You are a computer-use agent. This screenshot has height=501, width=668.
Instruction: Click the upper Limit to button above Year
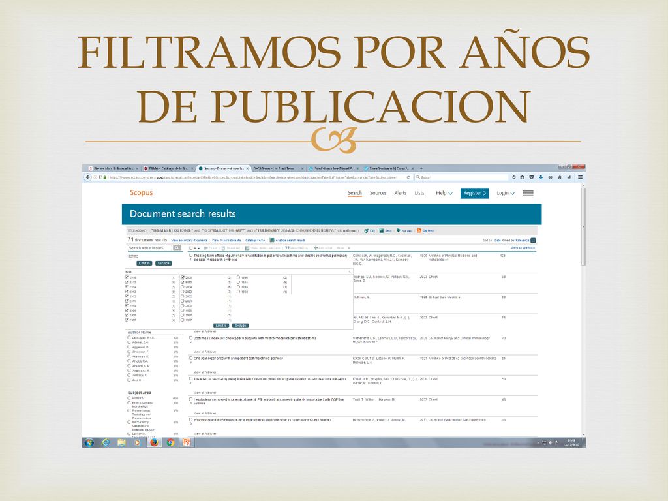pos(144,263)
